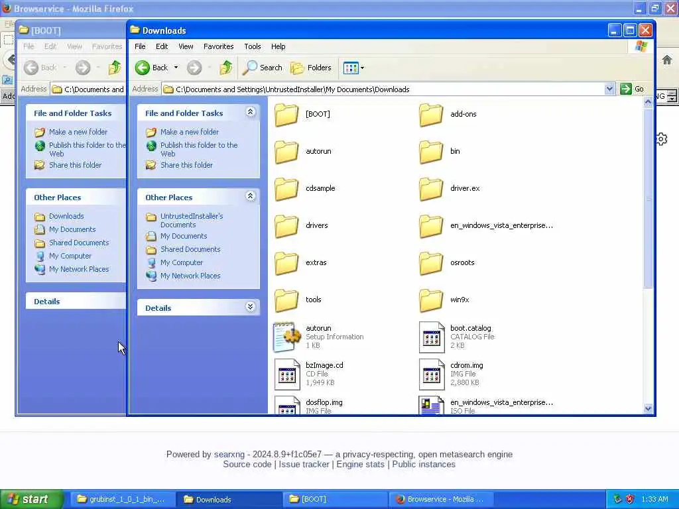Viewport: 679px width, 509px height.
Task: Open UntrustedInstaller's Documents link
Action: (x=192, y=220)
